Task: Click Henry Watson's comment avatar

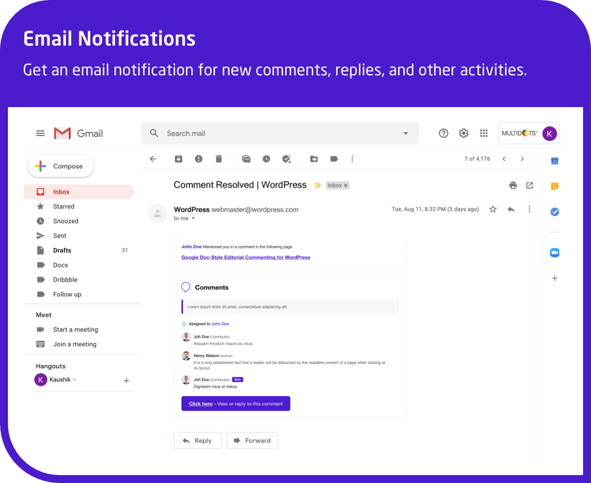Action: tap(186, 356)
